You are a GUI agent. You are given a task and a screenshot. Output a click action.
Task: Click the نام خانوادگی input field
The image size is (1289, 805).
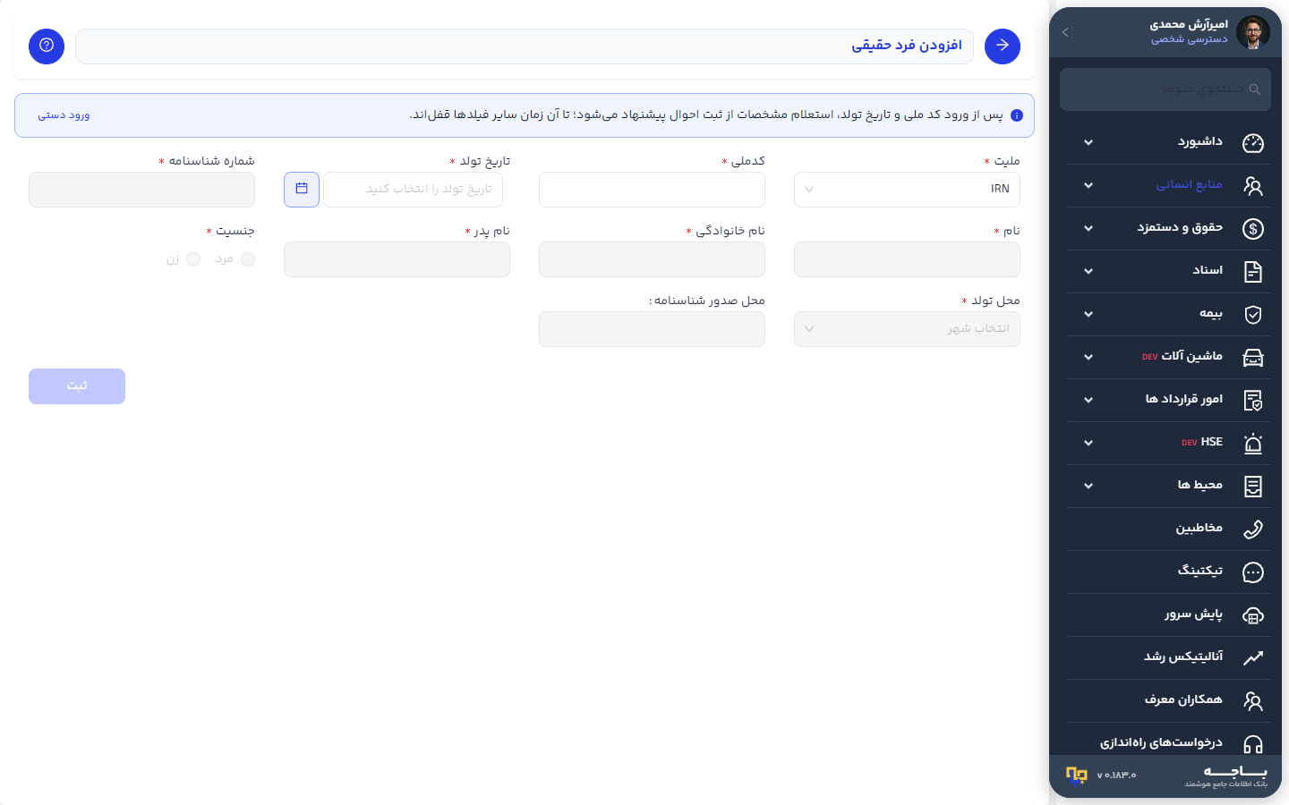(652, 259)
